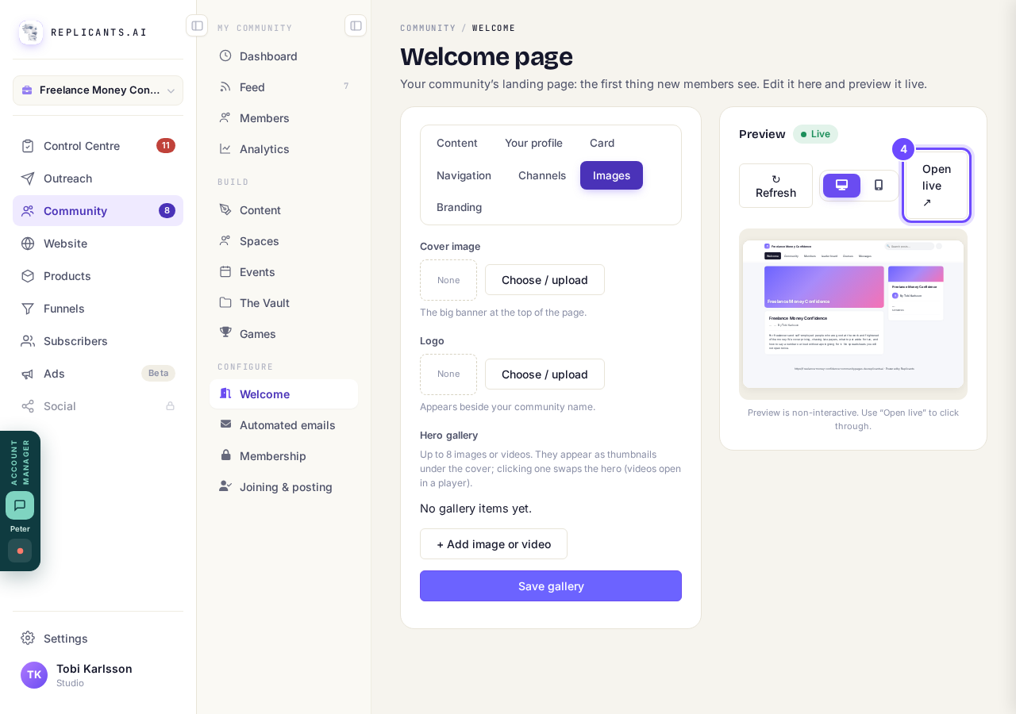
Task: Open the Analytics chart icon
Action: click(225, 148)
